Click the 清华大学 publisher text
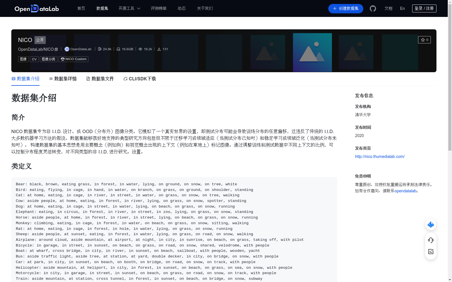The width and height of the screenshot is (452, 282). [363, 115]
